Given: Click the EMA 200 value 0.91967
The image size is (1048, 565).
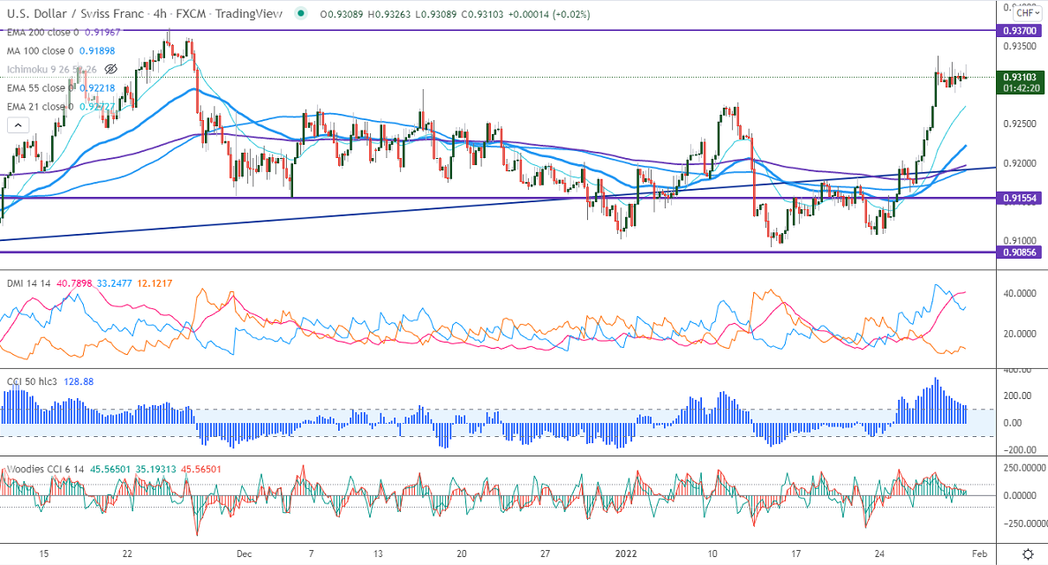Looking at the screenshot, I should (102, 32).
